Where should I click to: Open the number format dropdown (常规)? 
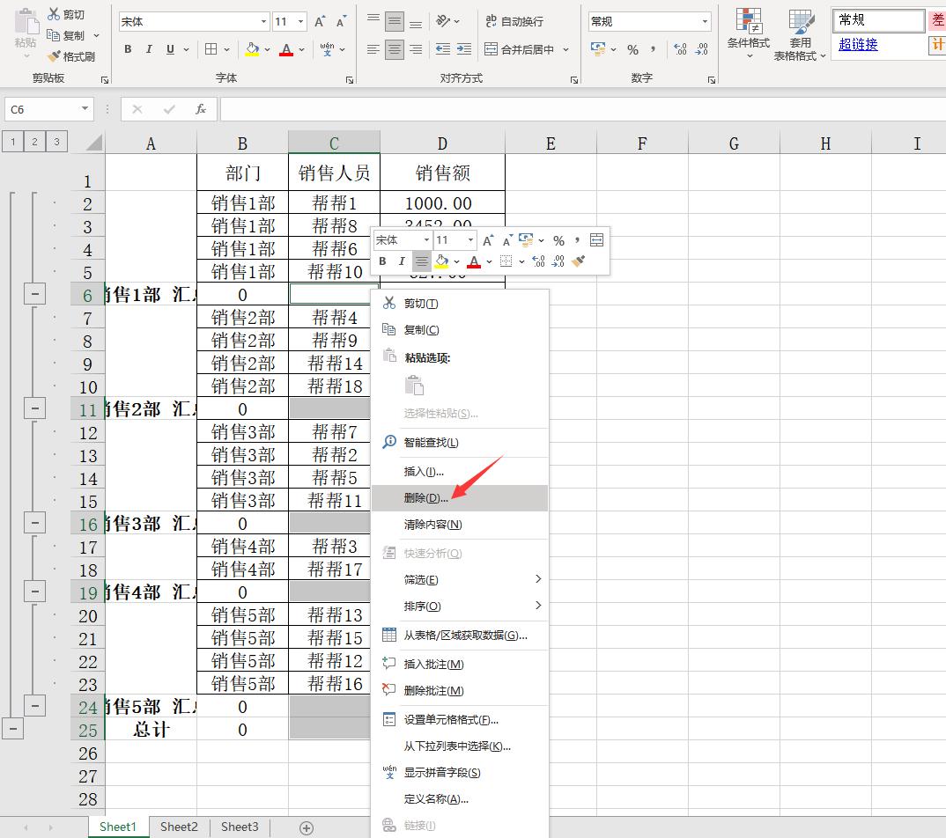[x=705, y=21]
